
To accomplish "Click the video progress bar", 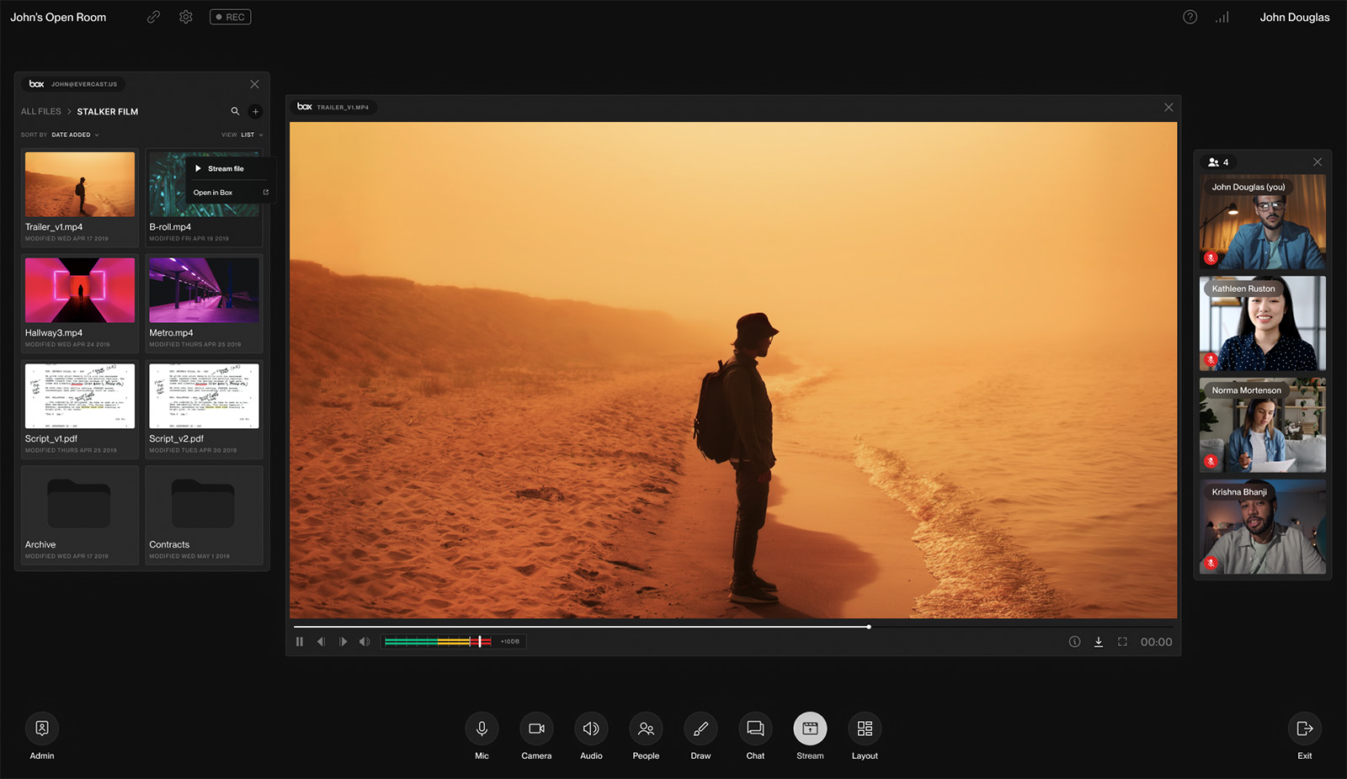I will 732,627.
